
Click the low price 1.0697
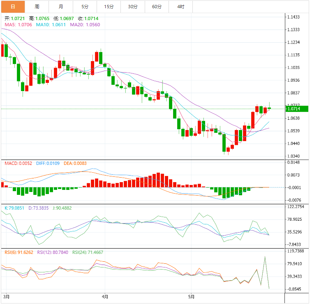click(x=67, y=18)
